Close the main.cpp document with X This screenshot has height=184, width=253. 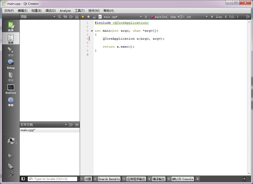[x=146, y=17]
